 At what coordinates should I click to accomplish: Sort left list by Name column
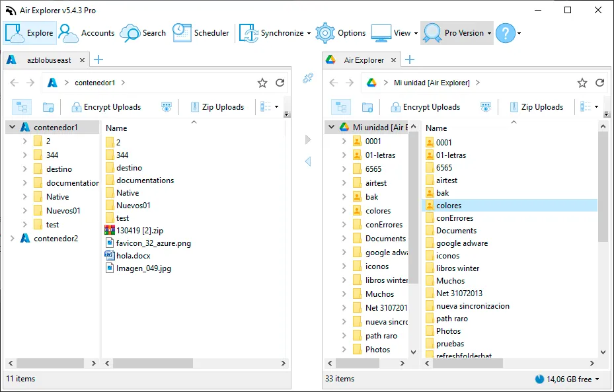point(116,128)
